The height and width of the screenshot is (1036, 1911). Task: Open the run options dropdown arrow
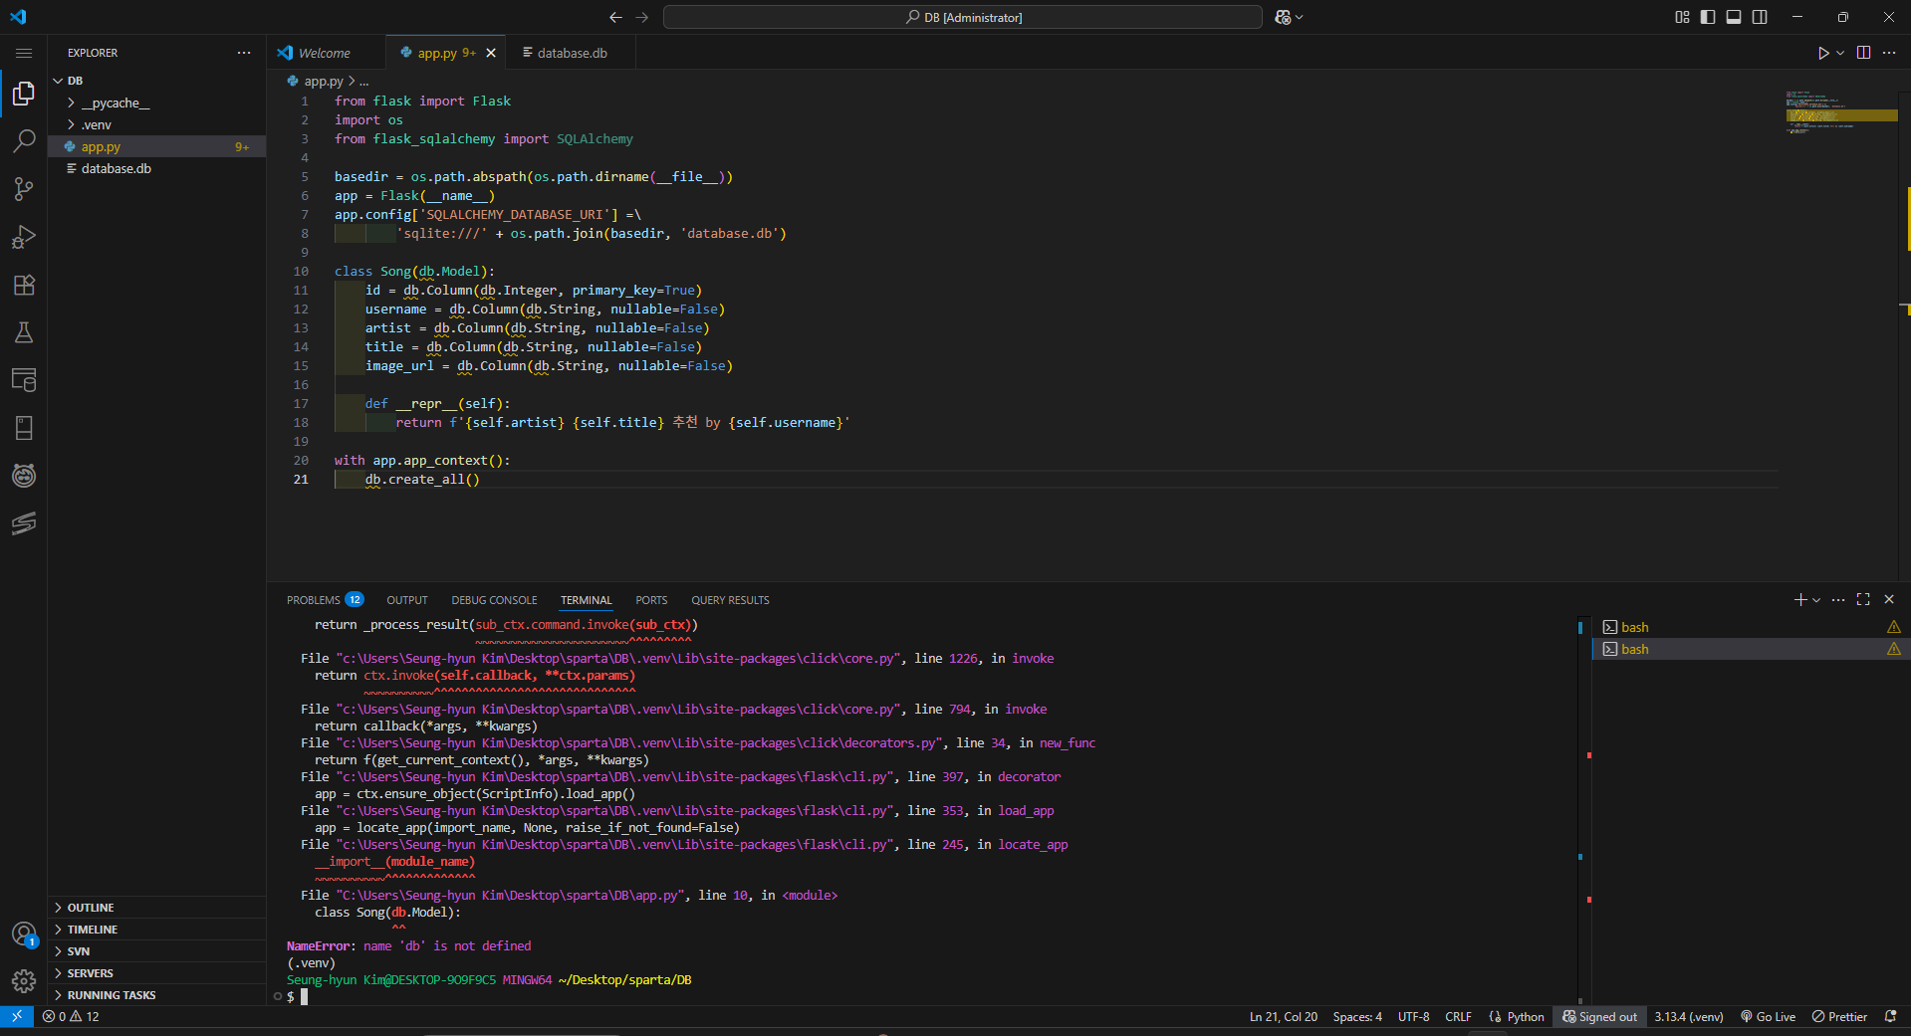(1840, 53)
